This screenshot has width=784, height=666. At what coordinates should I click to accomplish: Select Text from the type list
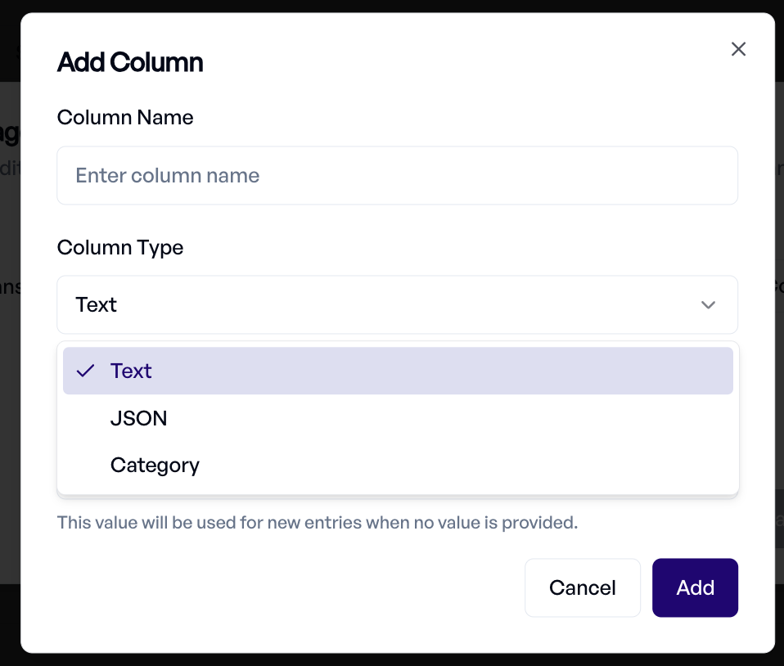click(397, 371)
